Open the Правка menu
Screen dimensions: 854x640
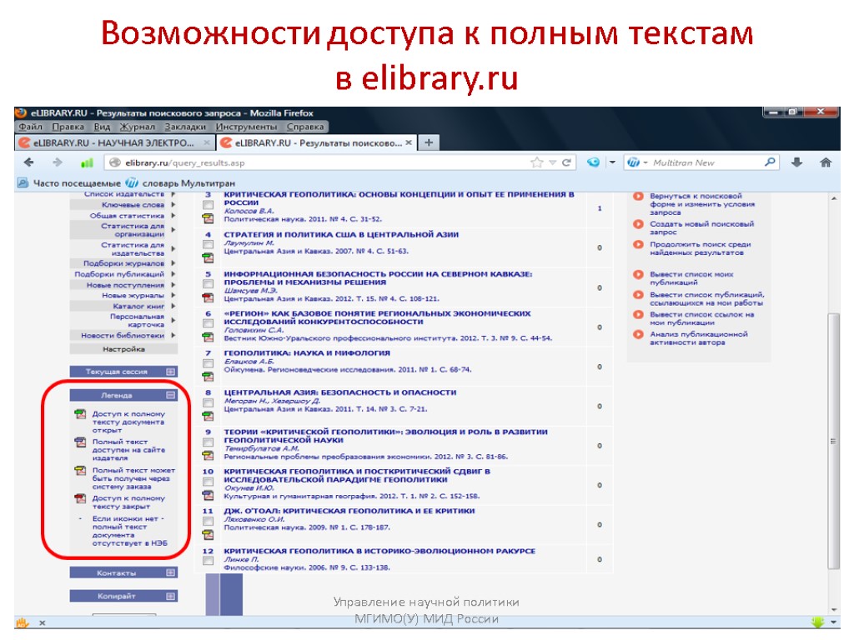[68, 127]
